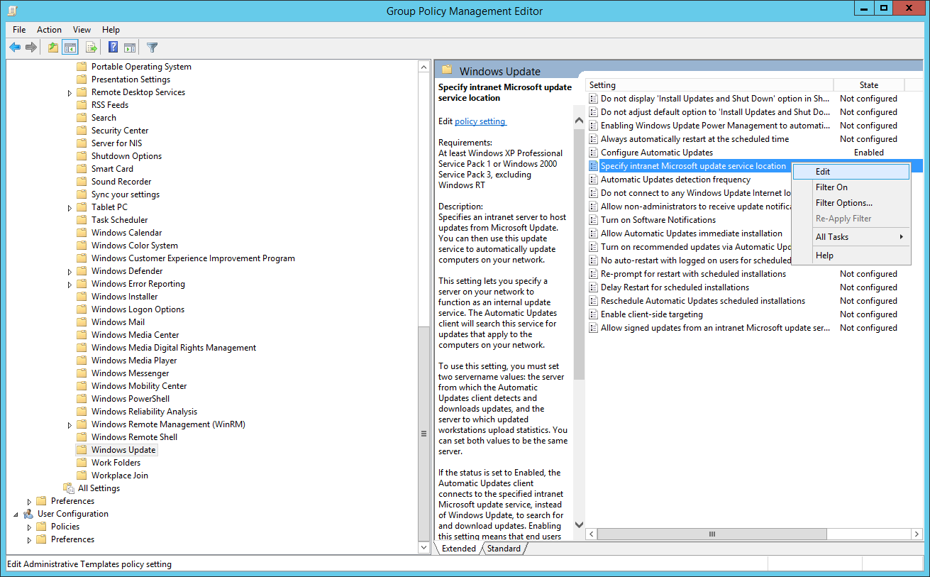This screenshot has height=577, width=930.
Task: Expand Windows Remote Management (WinRM) node
Action: point(70,425)
